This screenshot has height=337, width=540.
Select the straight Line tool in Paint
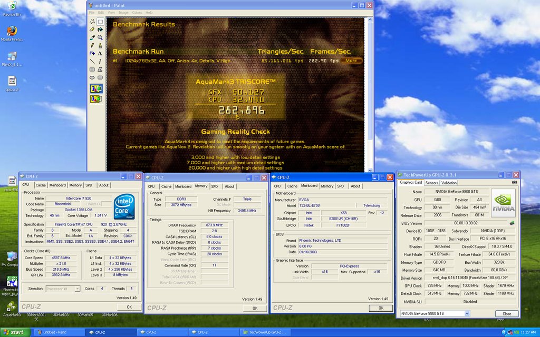click(92, 61)
